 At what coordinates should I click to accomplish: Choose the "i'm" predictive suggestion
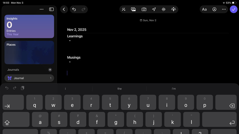[x=174, y=89]
